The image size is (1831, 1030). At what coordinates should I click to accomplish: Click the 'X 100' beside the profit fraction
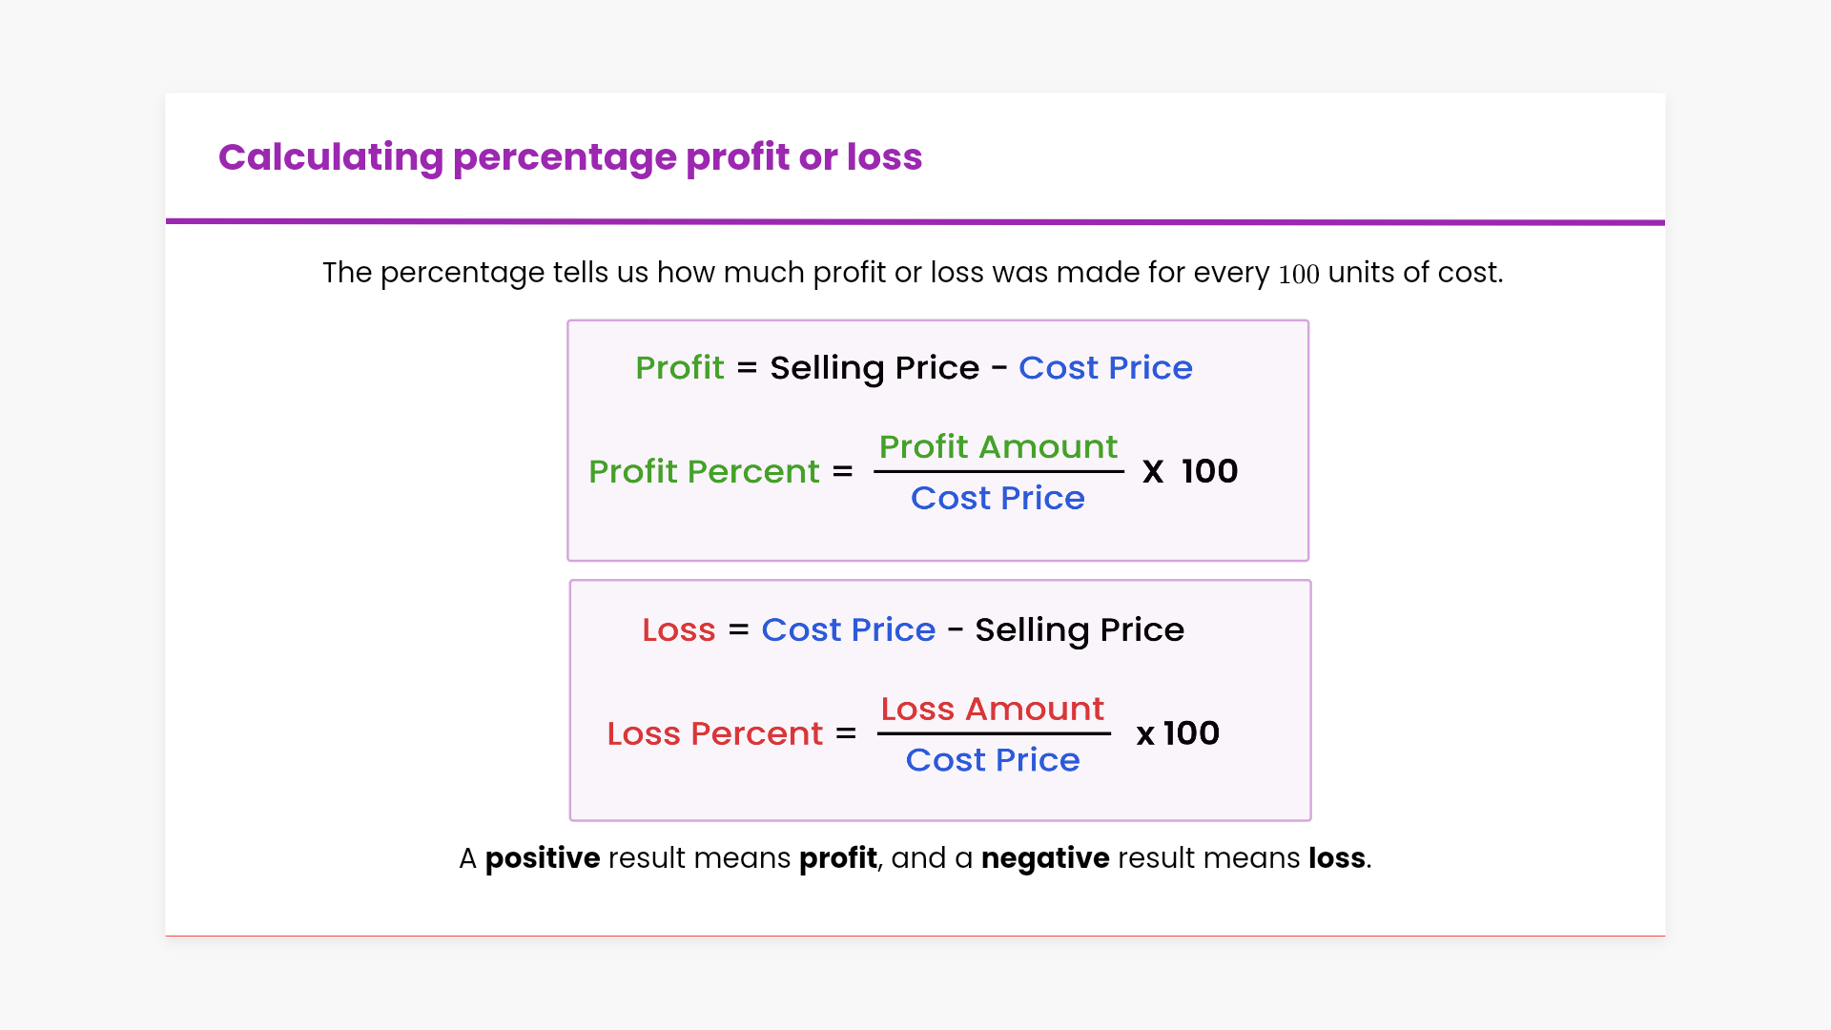coord(1189,471)
